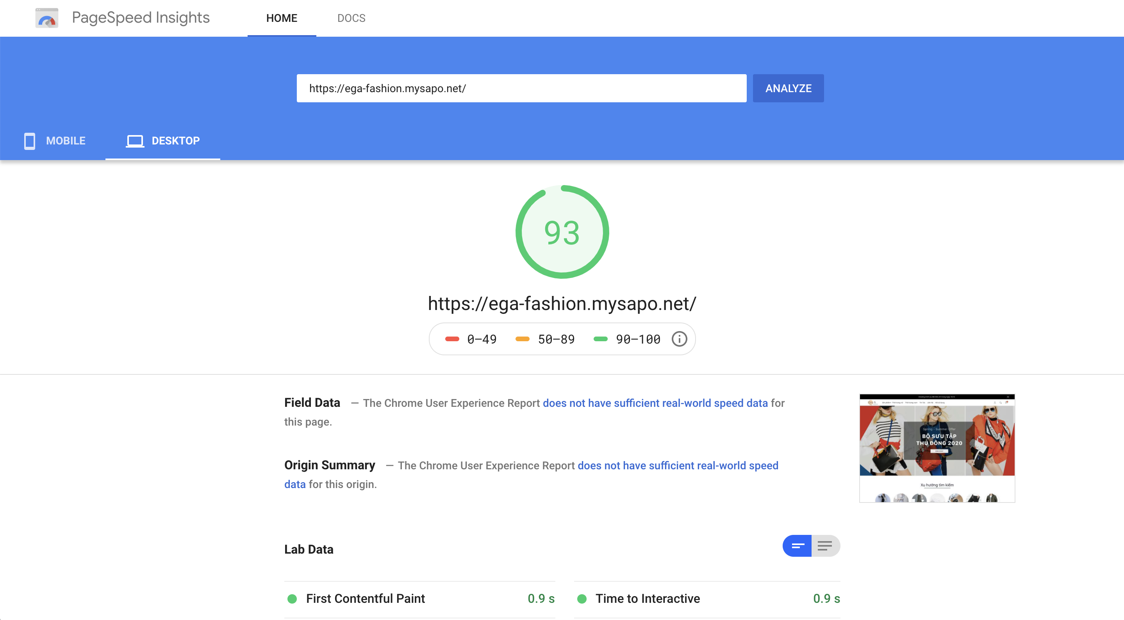Click the PageSpeed Insights logo icon
The width and height of the screenshot is (1124, 620).
47,18
